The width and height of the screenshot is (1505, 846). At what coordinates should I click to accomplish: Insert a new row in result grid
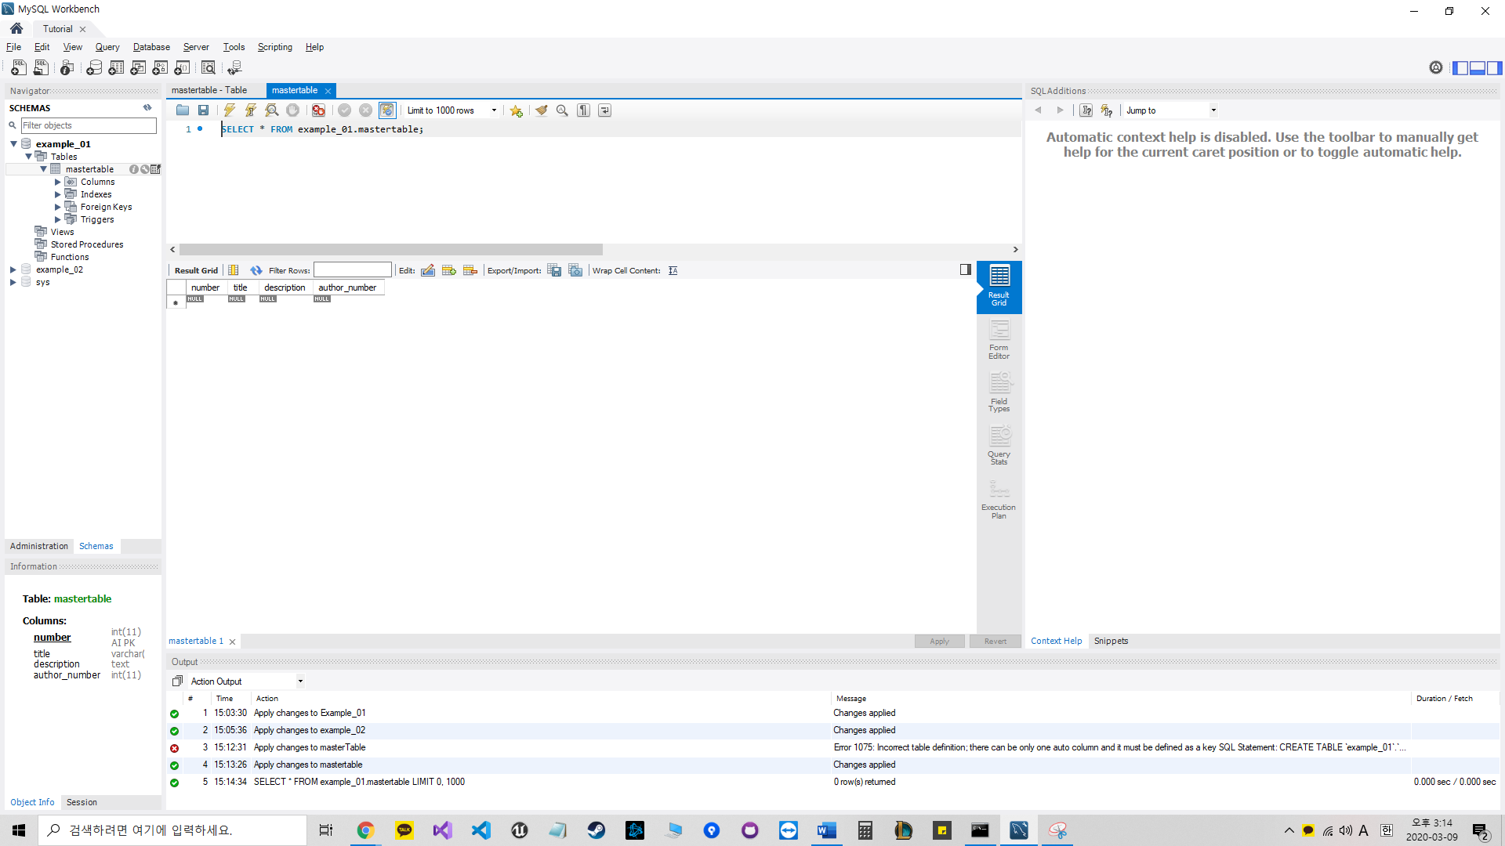(449, 270)
